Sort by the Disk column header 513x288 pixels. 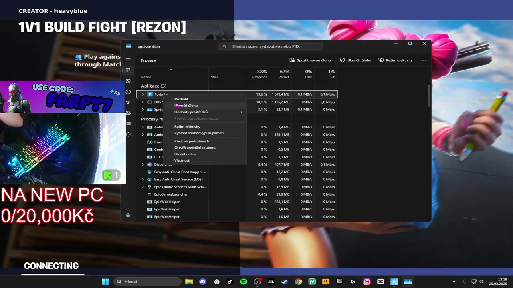[303, 74]
